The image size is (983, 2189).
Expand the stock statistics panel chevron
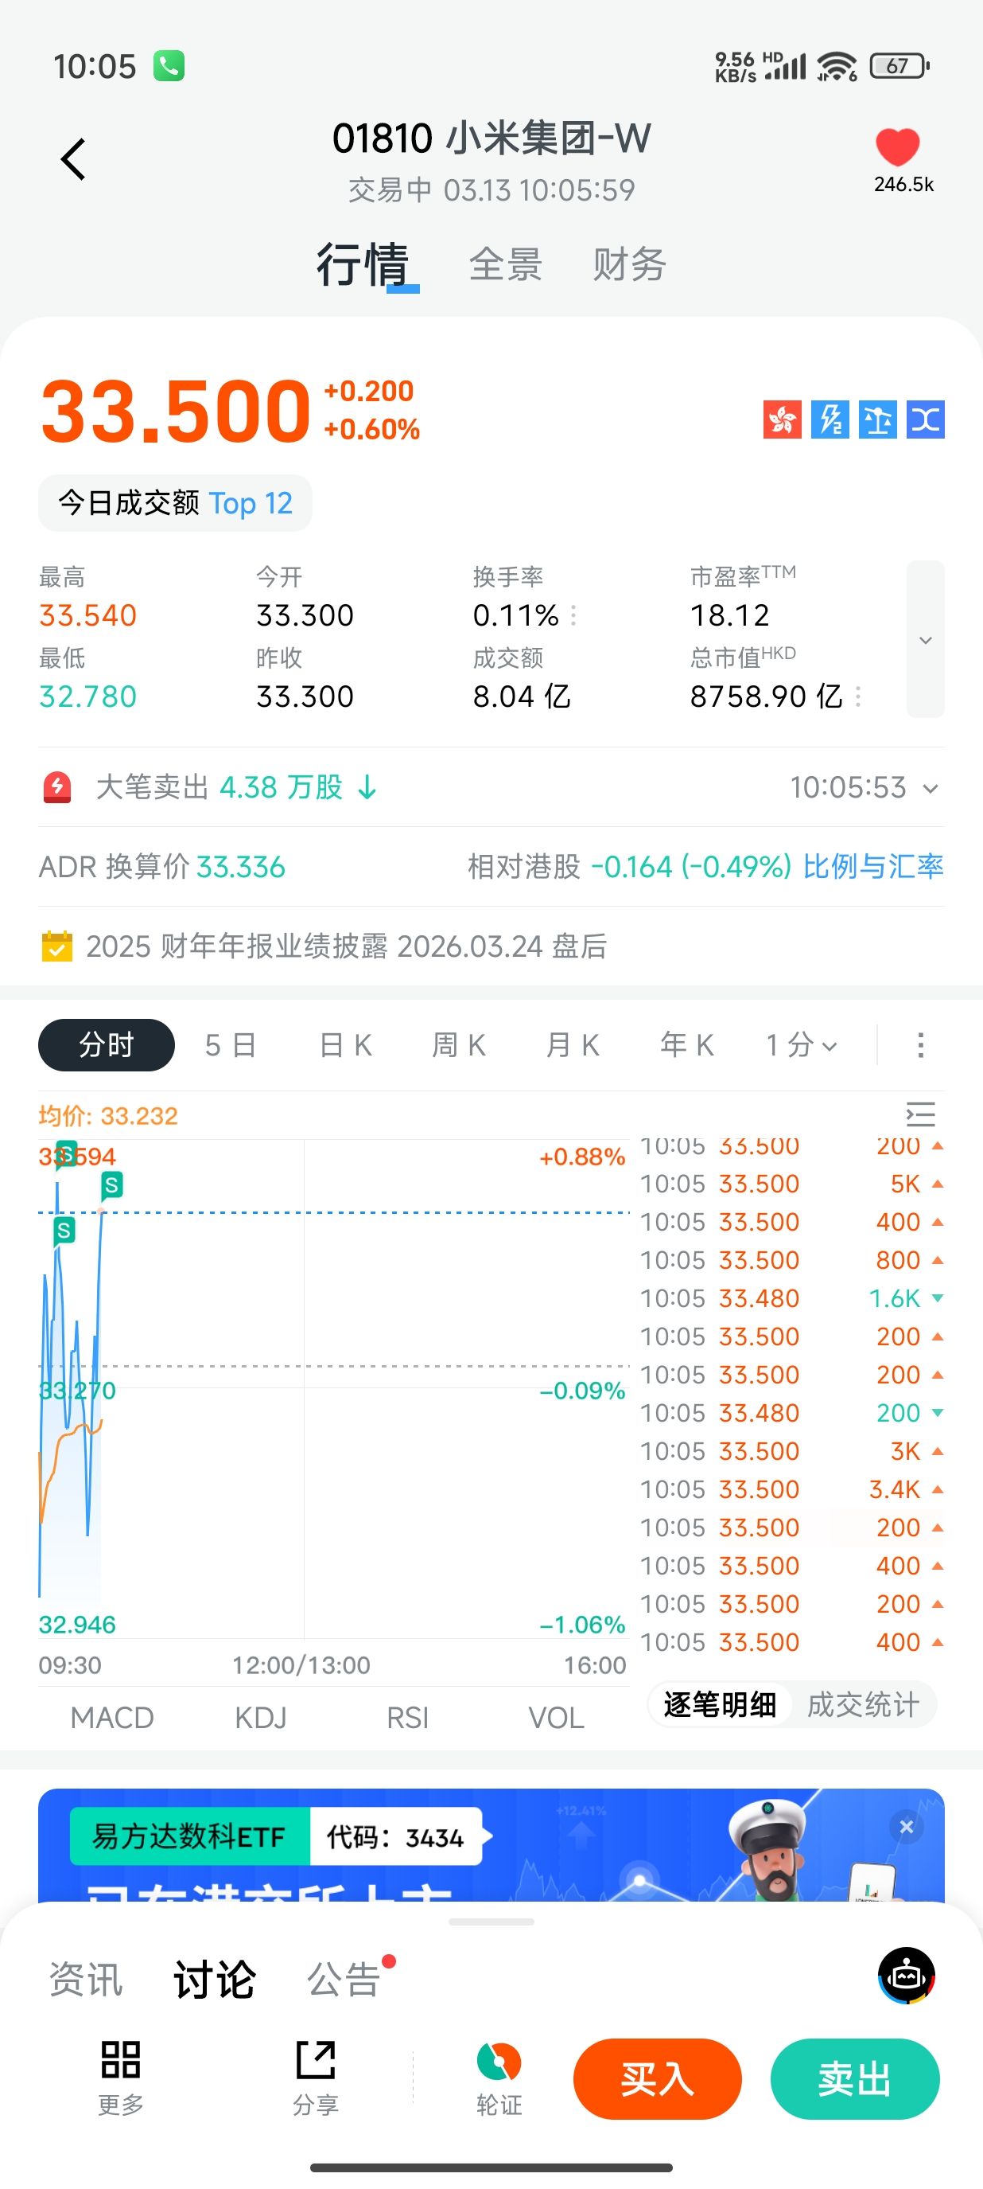[925, 639]
